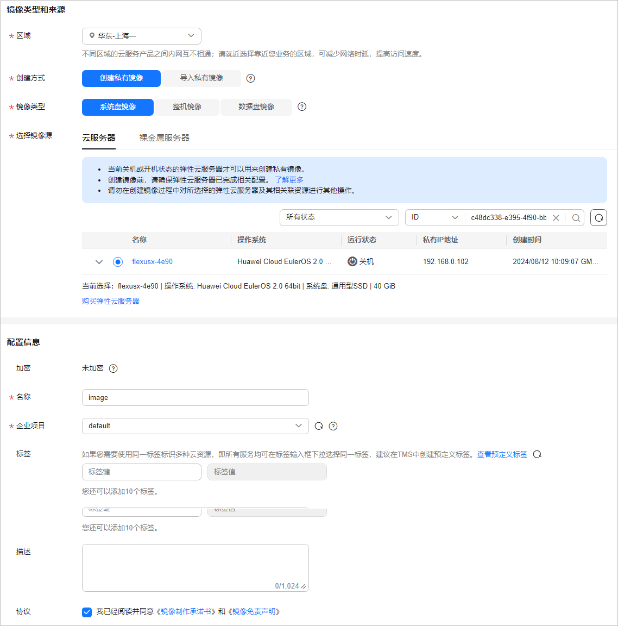Open help icon next to 镜像类型 options
The width and height of the screenshot is (618, 626).
(302, 107)
